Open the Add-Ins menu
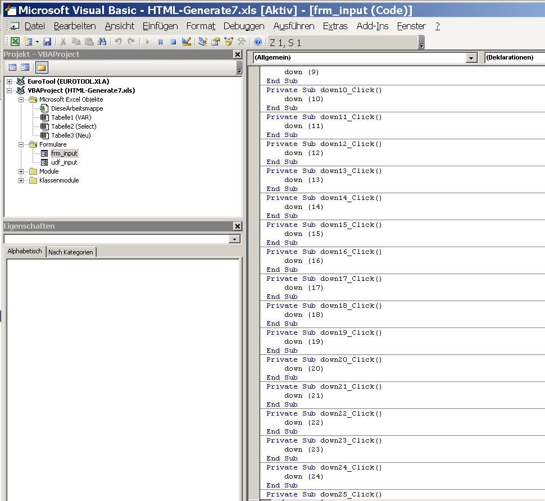545x501 pixels. click(373, 26)
